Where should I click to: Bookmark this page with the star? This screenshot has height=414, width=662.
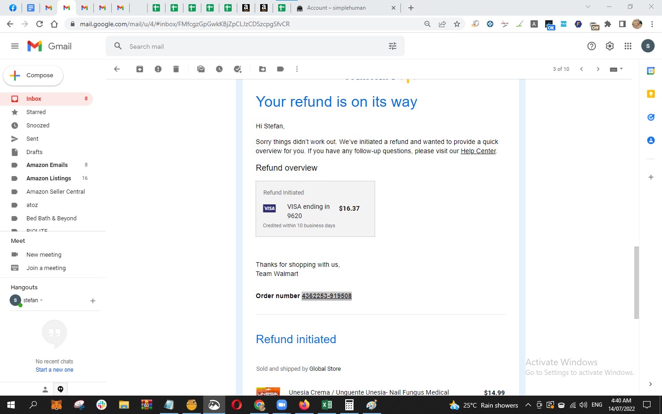(457, 24)
